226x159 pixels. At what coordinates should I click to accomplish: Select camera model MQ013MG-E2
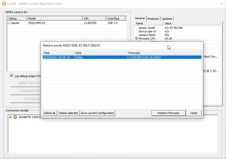pyautogui.click(x=37, y=23)
